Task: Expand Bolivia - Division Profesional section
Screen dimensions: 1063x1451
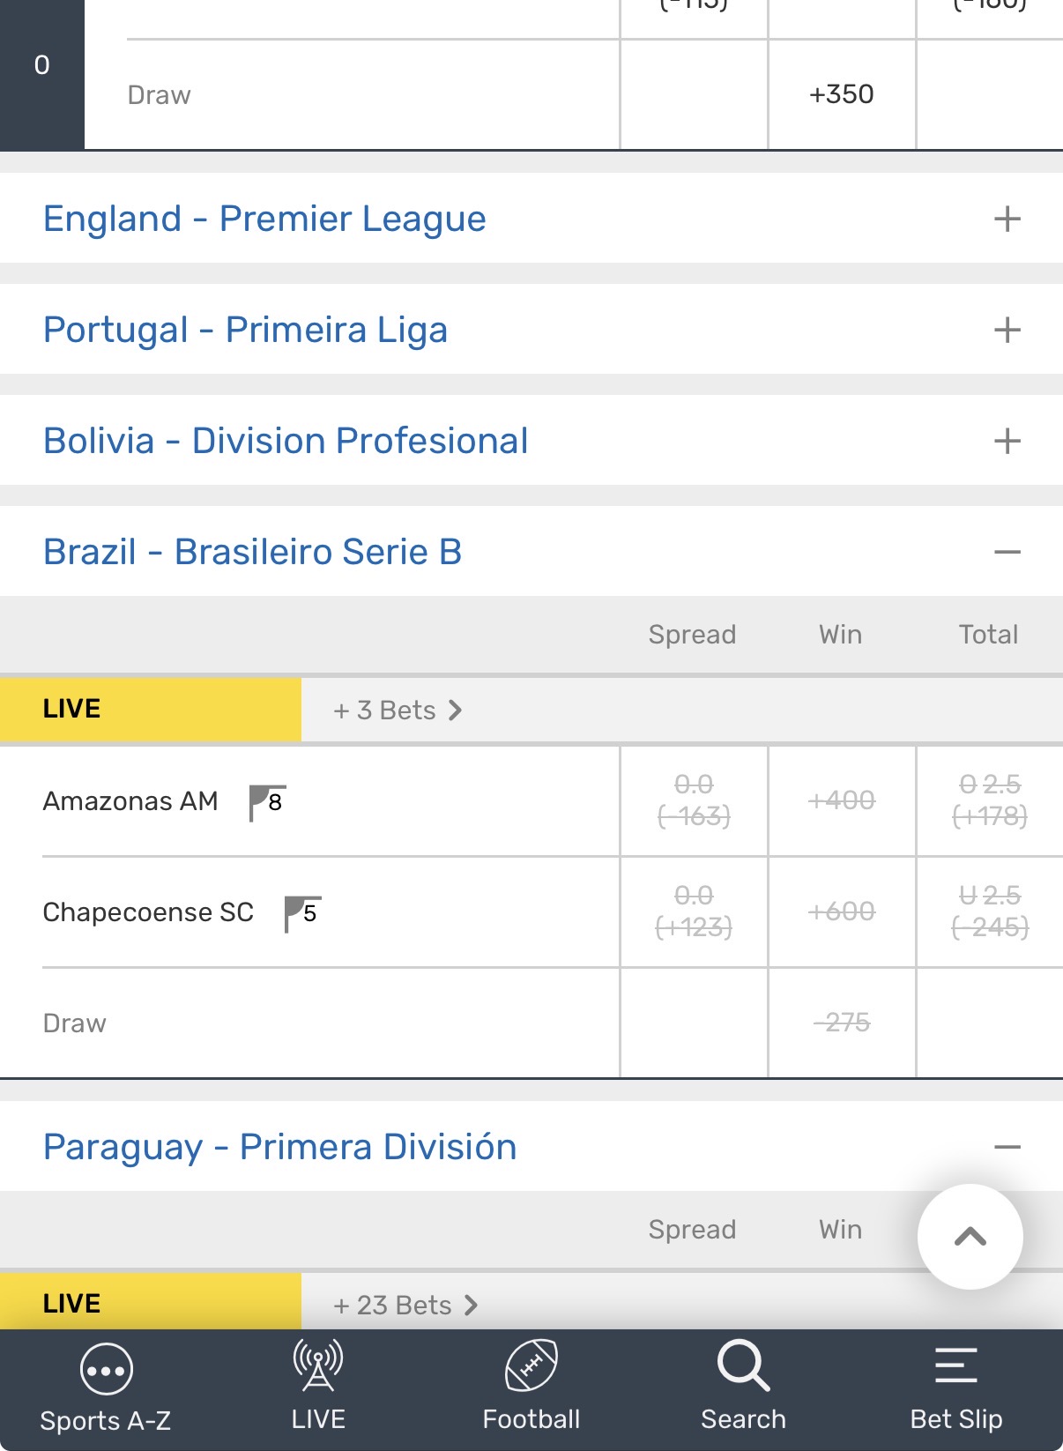Action: 1007,441
